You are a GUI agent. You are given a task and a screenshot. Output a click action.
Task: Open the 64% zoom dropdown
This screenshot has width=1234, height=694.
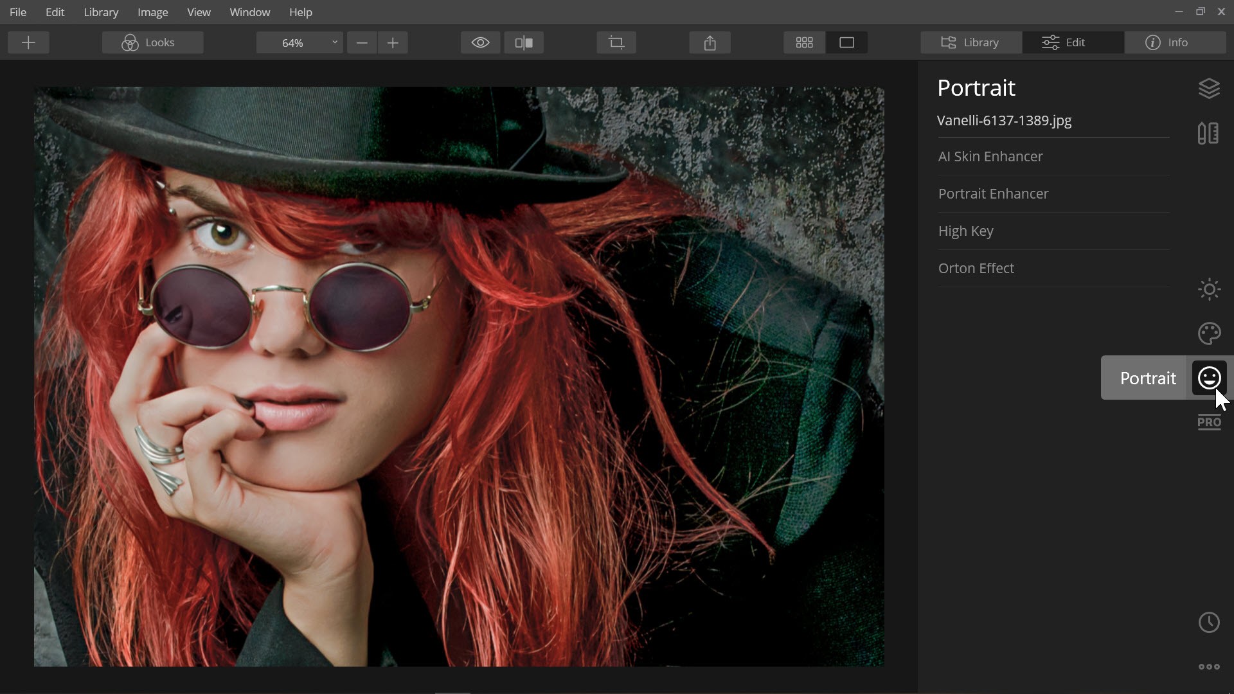[x=300, y=42]
